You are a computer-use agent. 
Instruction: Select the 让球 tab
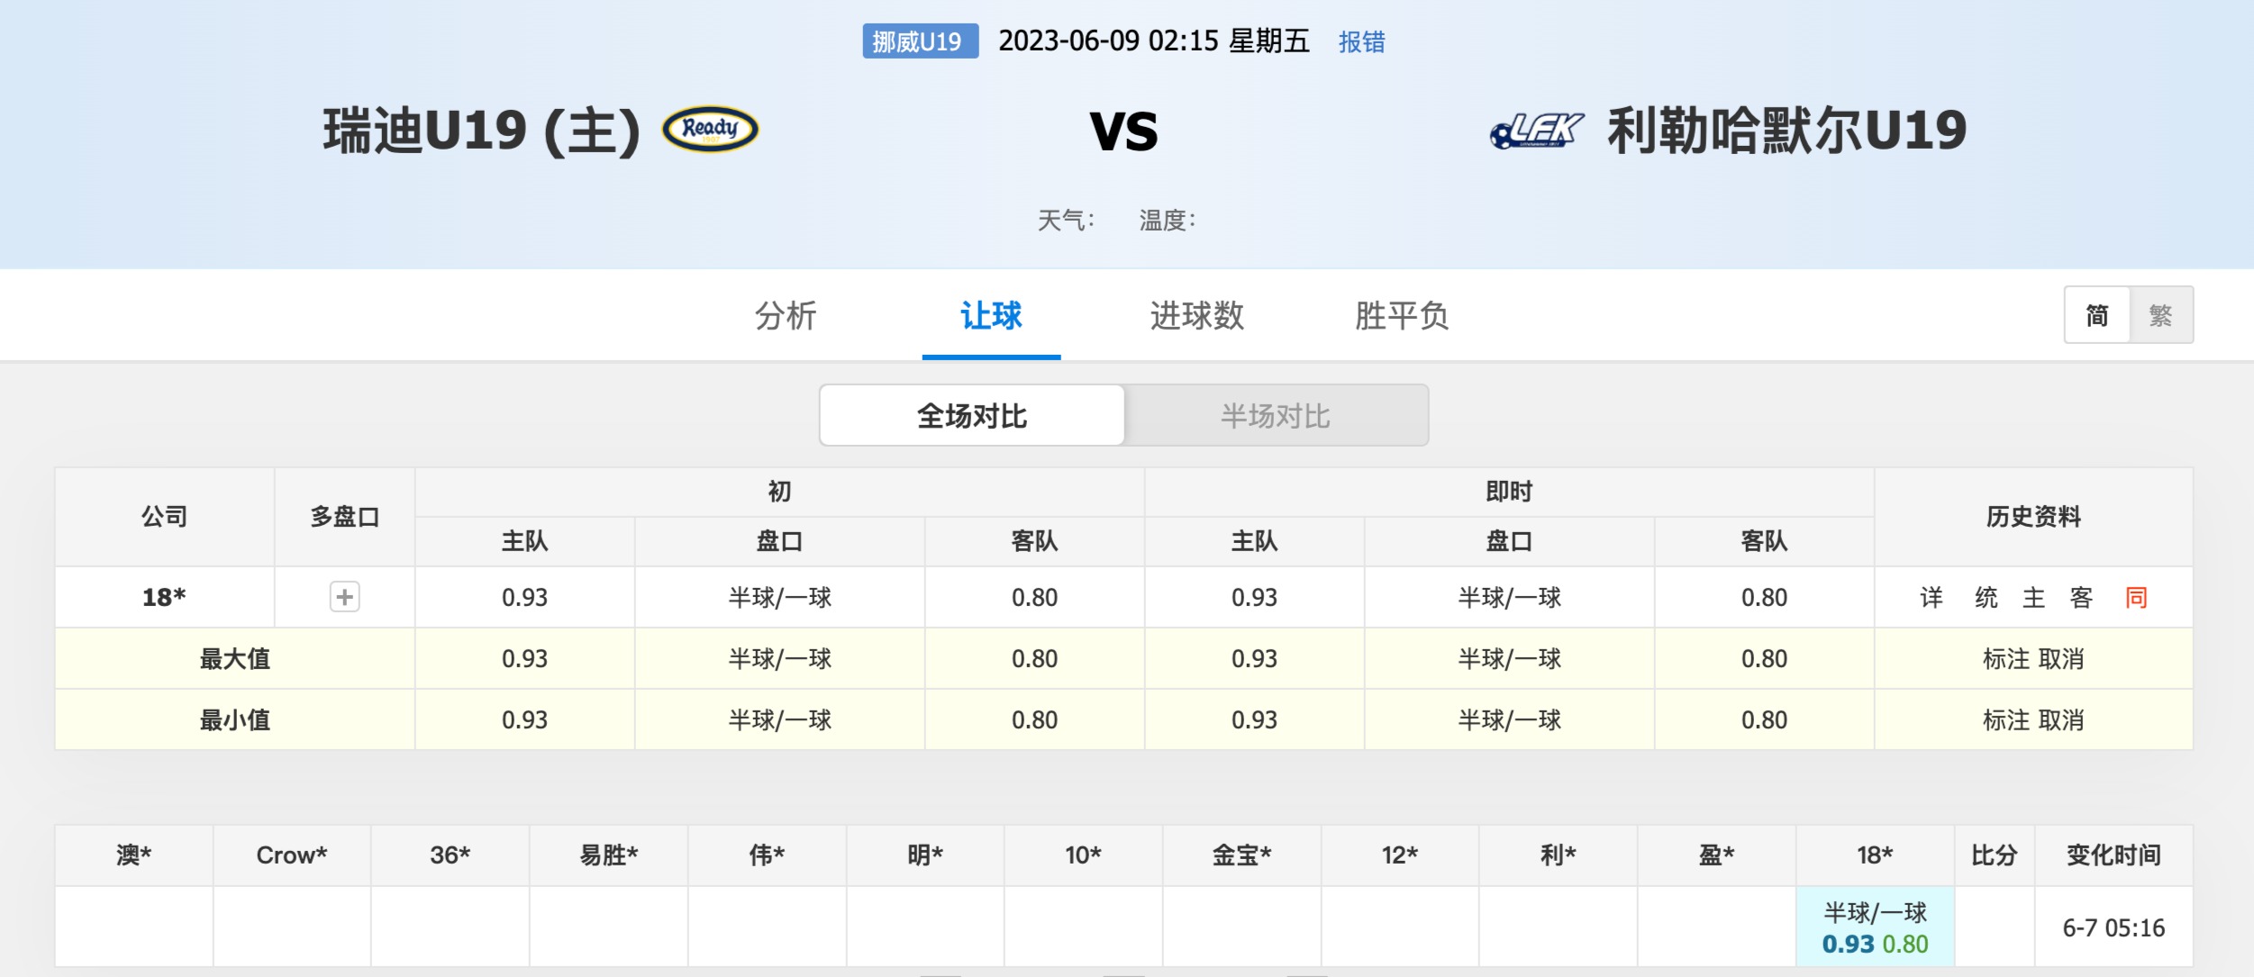pos(991,316)
